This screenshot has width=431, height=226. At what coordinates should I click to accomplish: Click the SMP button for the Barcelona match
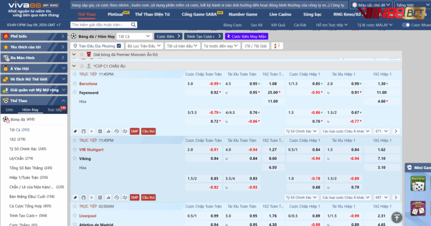[134, 131]
